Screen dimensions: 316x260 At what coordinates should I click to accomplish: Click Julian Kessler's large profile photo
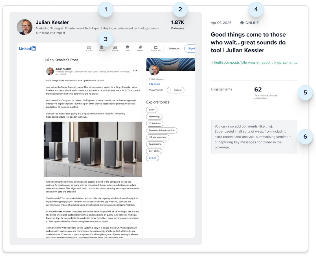pyautogui.click(x=25, y=27)
